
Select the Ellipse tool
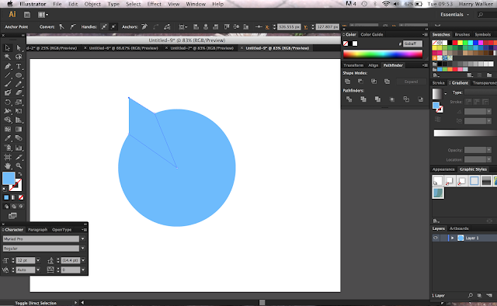tap(19, 75)
